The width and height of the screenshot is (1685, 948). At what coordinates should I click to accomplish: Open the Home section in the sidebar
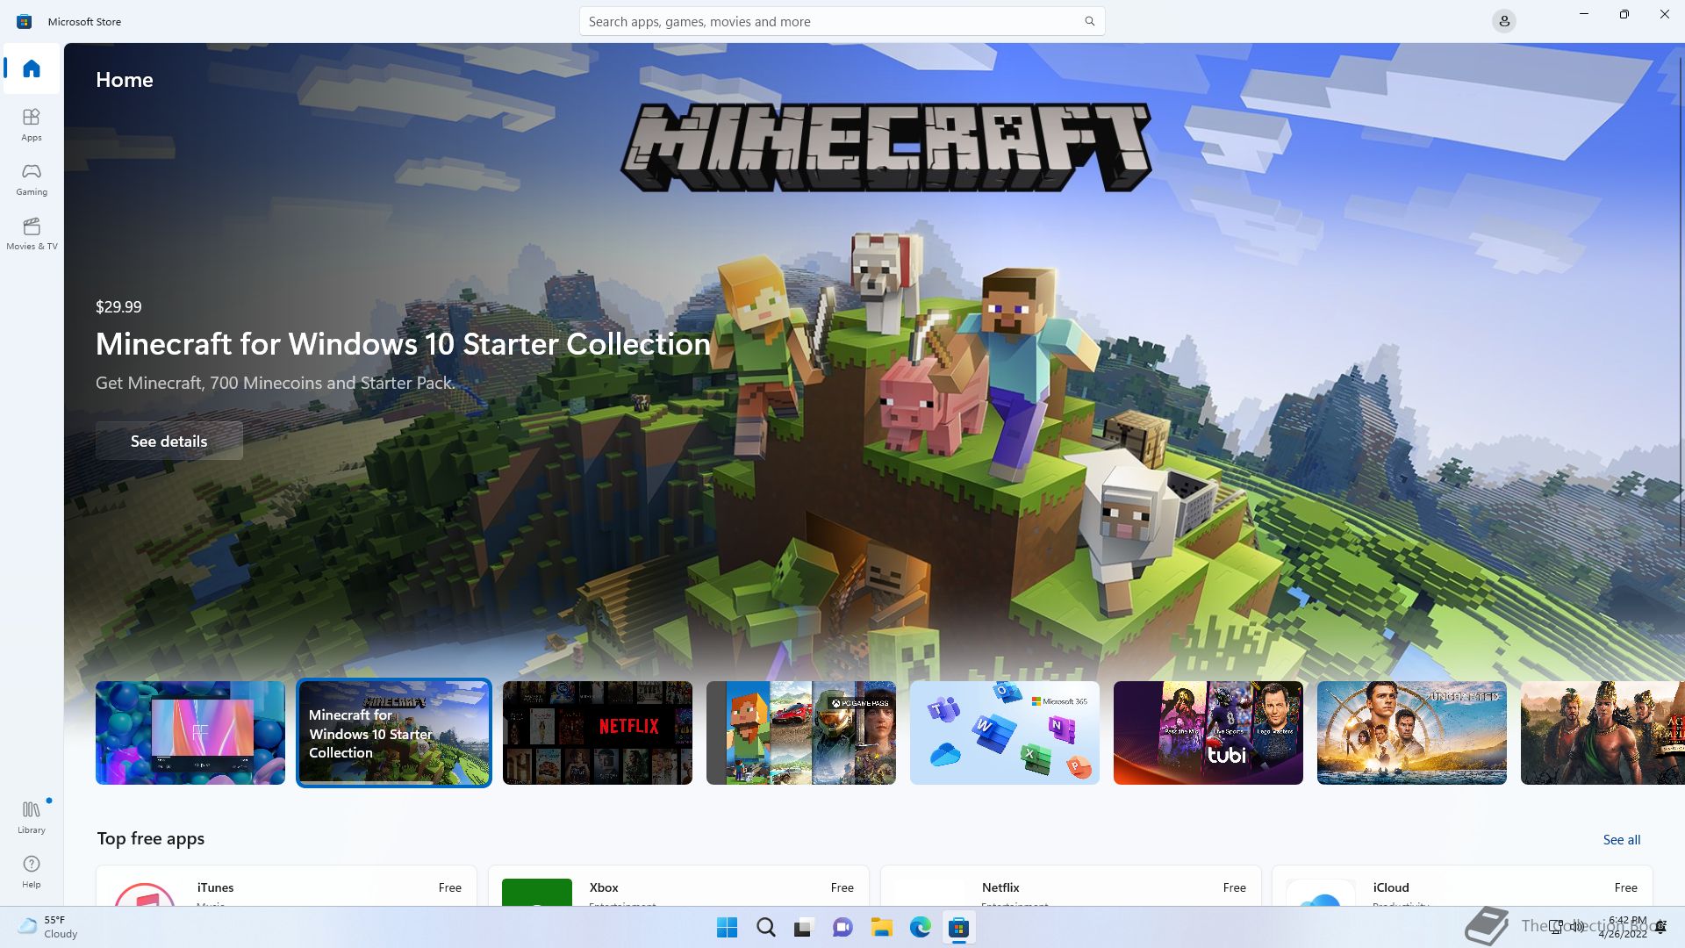pyautogui.click(x=32, y=68)
